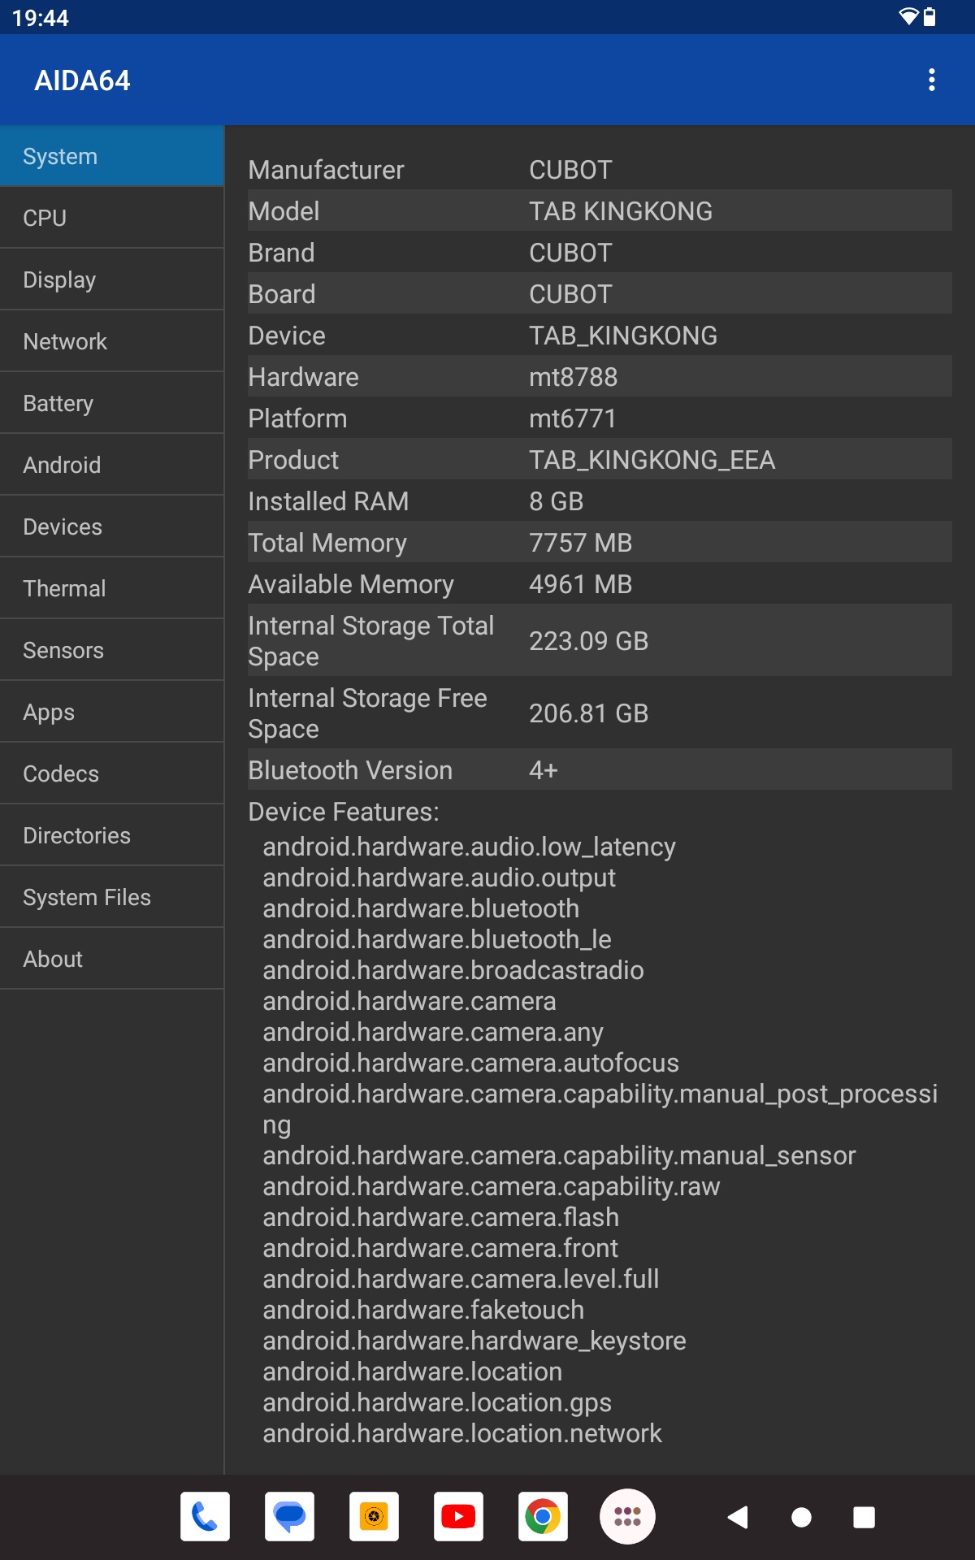This screenshot has height=1560, width=975.
Task: Select android.hardware.broadcastradio entry
Action: pyautogui.click(x=453, y=970)
